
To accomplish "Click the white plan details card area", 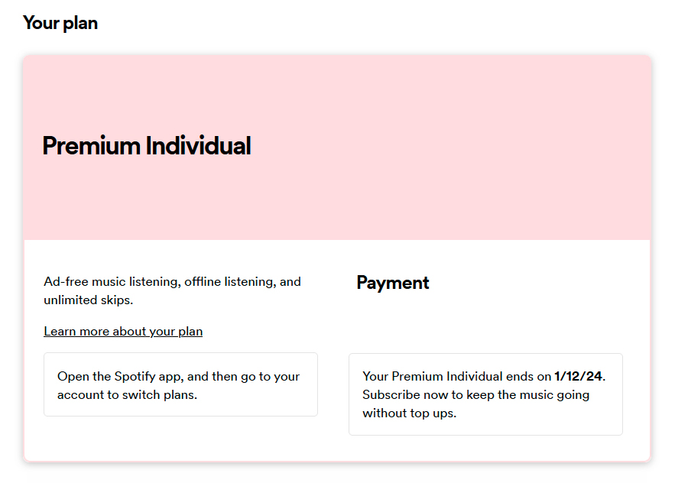I will (337, 350).
